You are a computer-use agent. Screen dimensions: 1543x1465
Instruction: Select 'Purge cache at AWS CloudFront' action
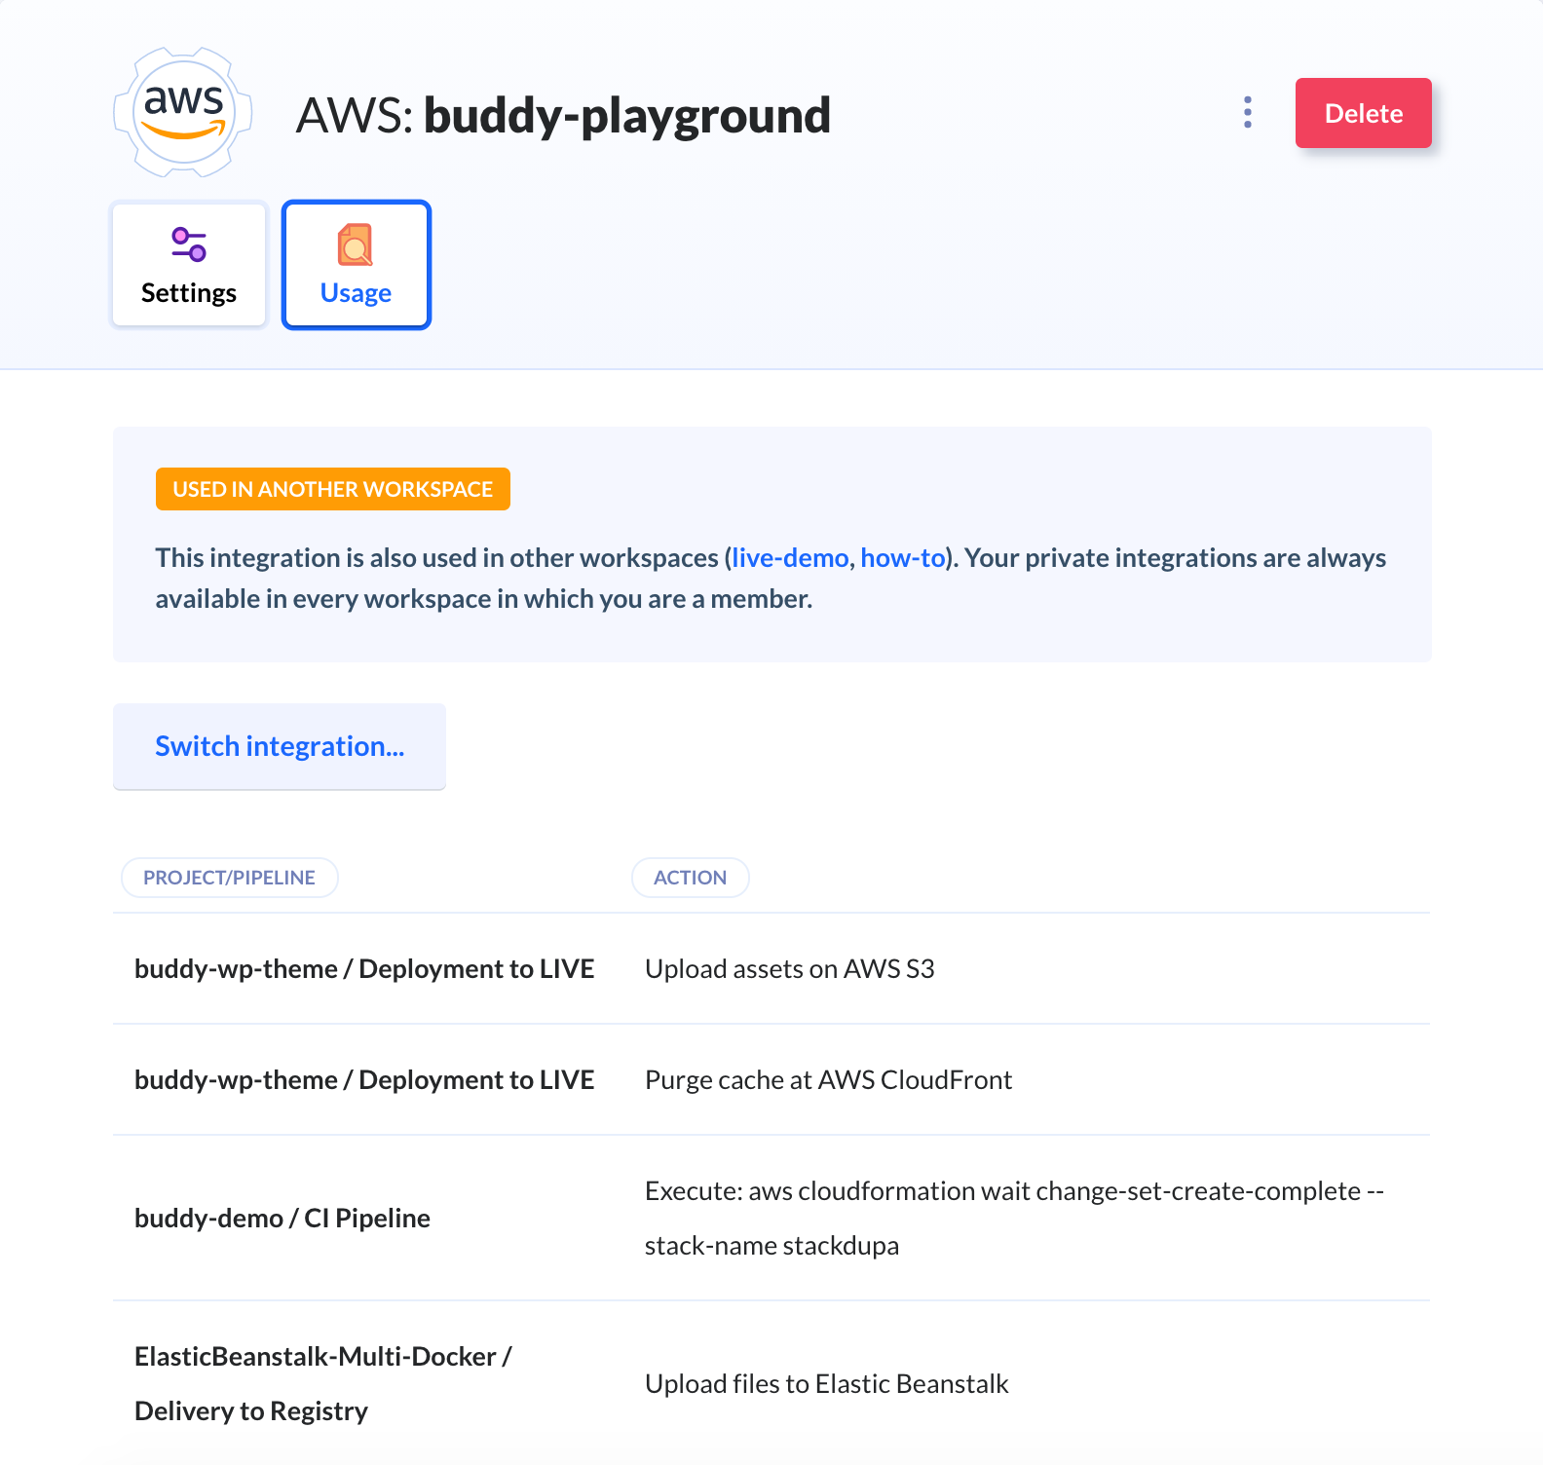(x=829, y=1080)
